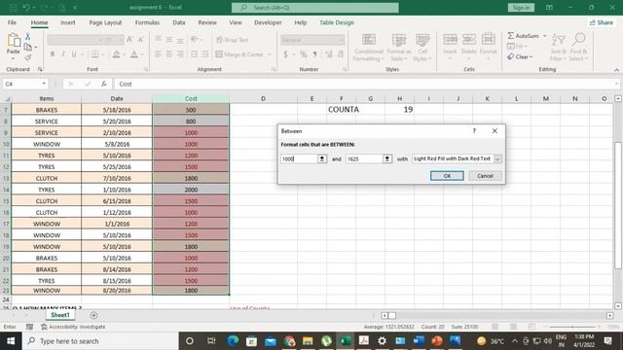Click the Font Color A swatch
Image resolution: width=623 pixels, height=350 pixels.
point(134,54)
